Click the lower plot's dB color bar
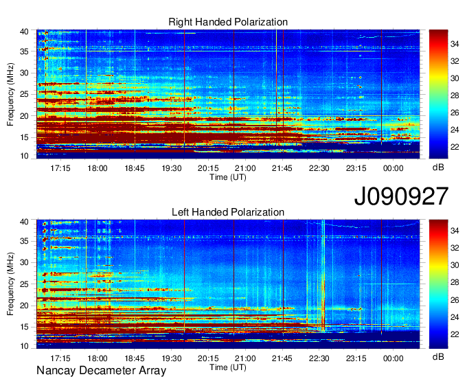Image resolution: width=467 pixels, height=379 pixels. coord(438,284)
